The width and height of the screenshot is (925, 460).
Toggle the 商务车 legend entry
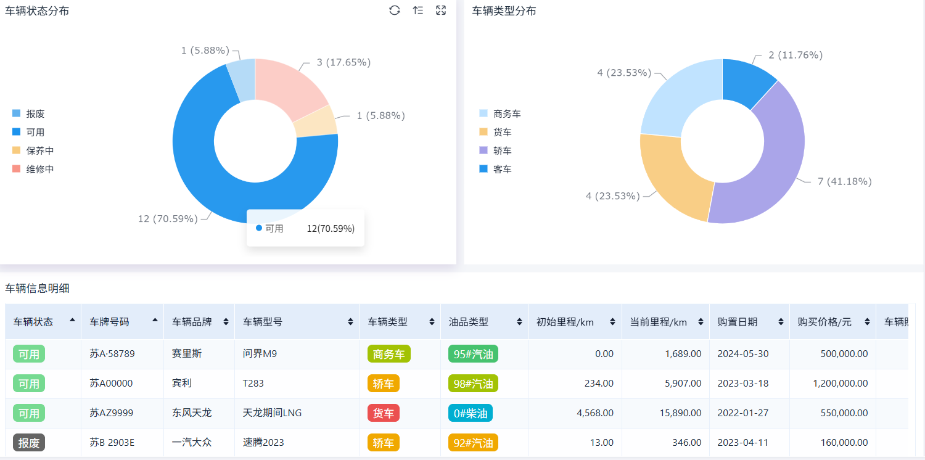coord(500,113)
